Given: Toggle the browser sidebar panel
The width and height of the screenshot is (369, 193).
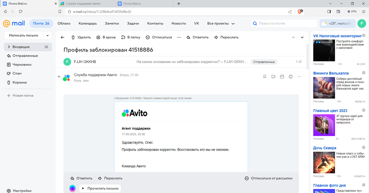Looking at the screenshot, I should click(x=329, y=11).
